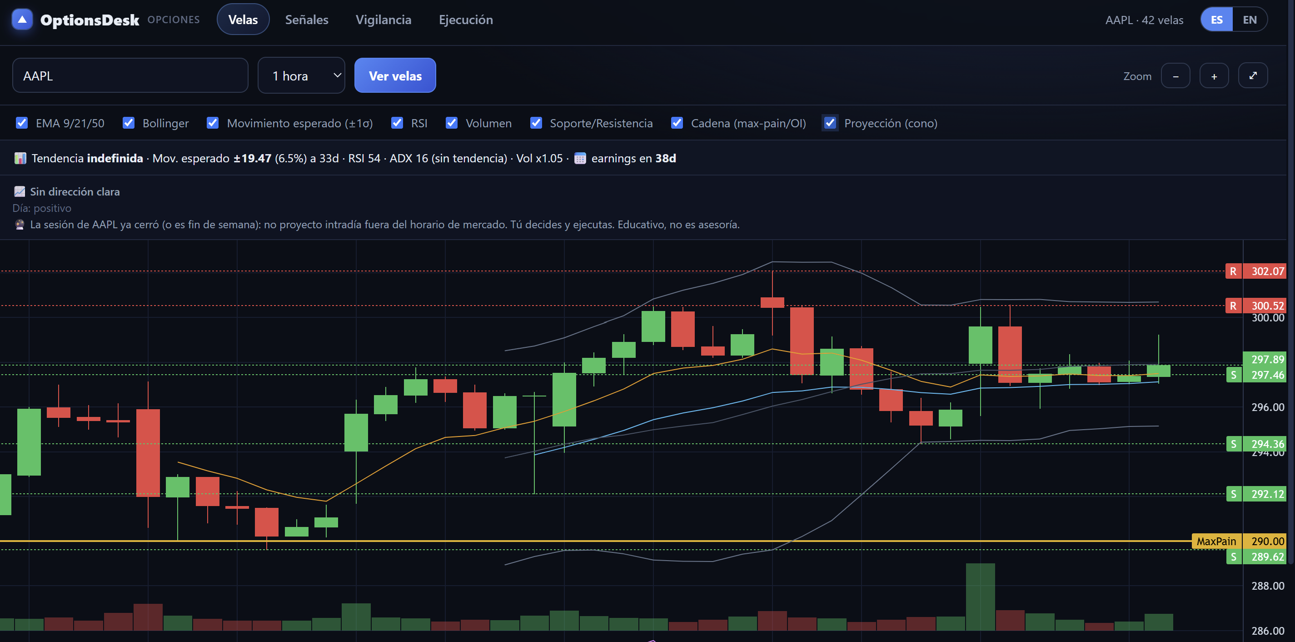
Task: Click the MaxPain yellow label
Action: coord(1216,542)
